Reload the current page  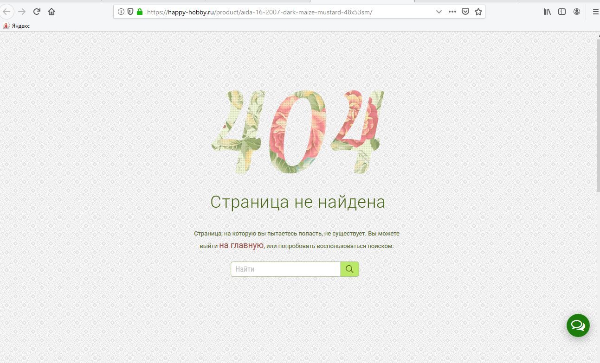point(37,12)
